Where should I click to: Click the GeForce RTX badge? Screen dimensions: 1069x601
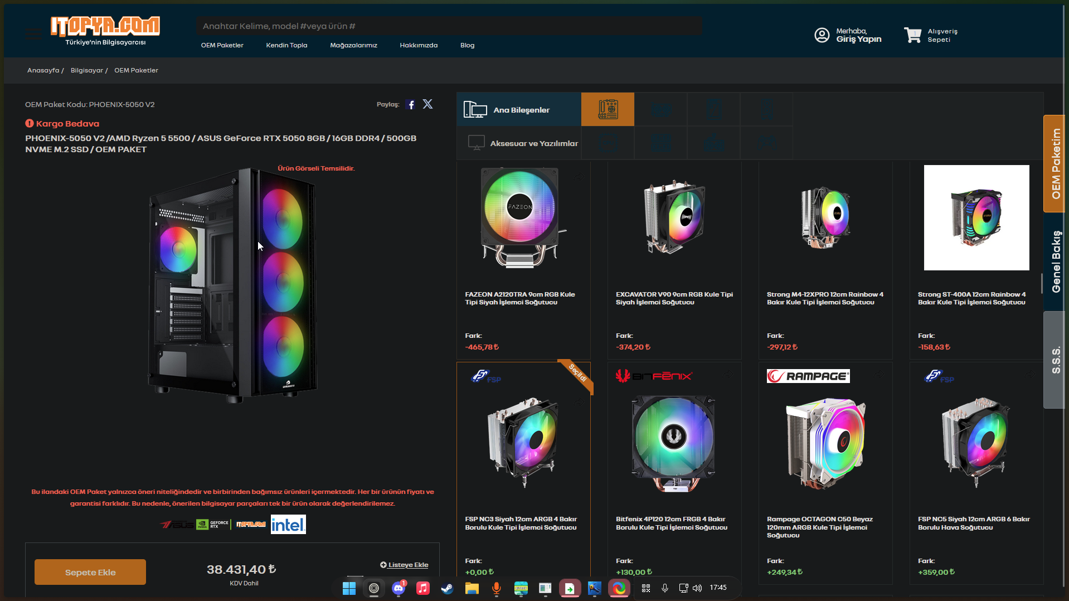pyautogui.click(x=212, y=525)
